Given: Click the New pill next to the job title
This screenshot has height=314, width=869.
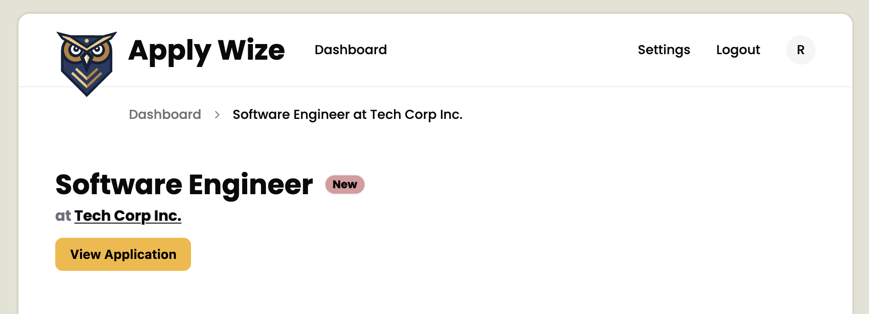Looking at the screenshot, I should coord(344,185).
